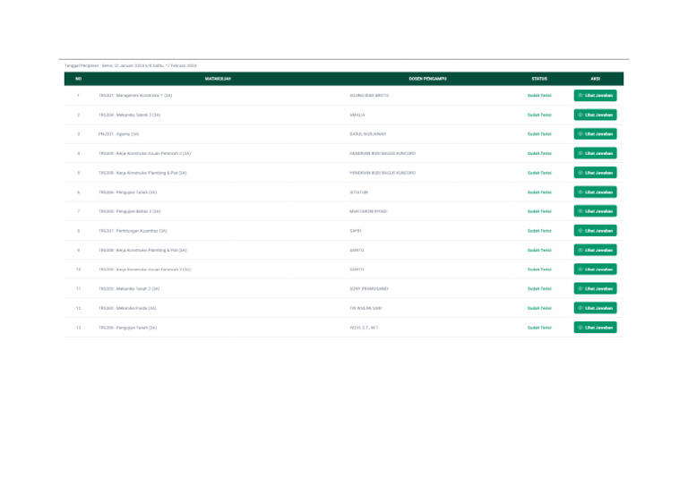Open Lihat Jawaban for Mekanika Teknik 3
688x487 pixels.
pyautogui.click(x=595, y=115)
